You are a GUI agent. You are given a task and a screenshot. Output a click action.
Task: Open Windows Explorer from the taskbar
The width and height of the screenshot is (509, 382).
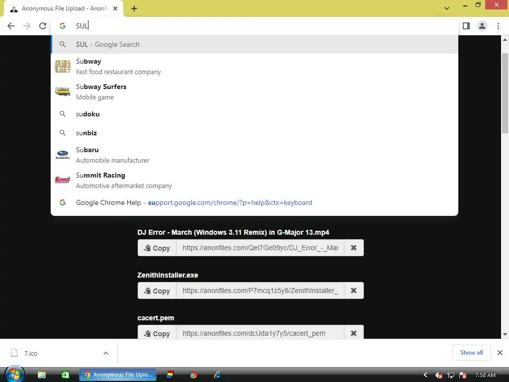[x=42, y=375]
